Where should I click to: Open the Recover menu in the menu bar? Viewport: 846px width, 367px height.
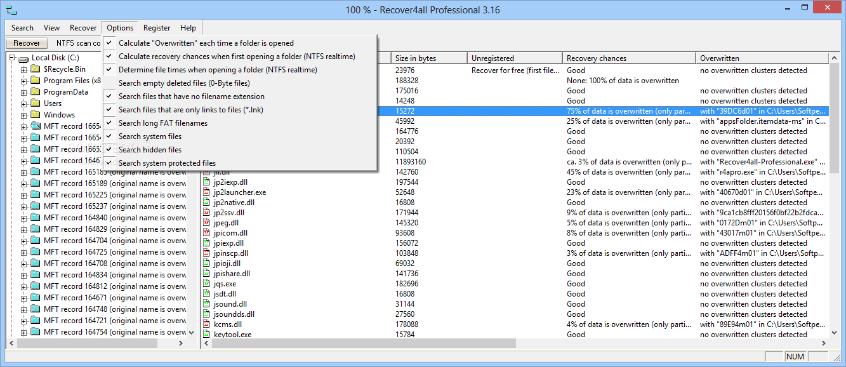pyautogui.click(x=83, y=28)
